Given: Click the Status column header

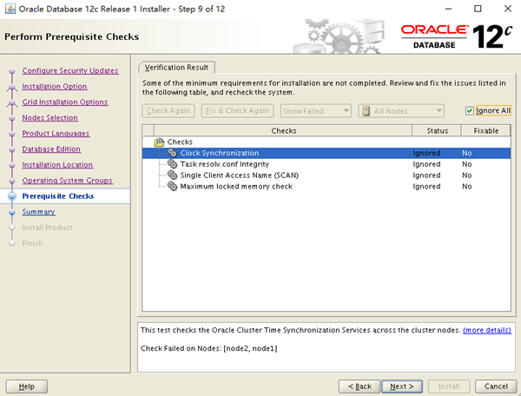Looking at the screenshot, I should (437, 130).
